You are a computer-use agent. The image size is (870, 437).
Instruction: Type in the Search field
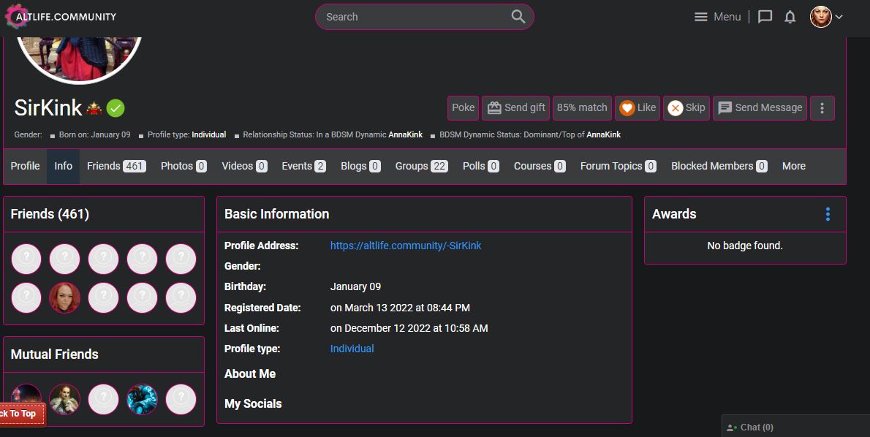pos(413,17)
